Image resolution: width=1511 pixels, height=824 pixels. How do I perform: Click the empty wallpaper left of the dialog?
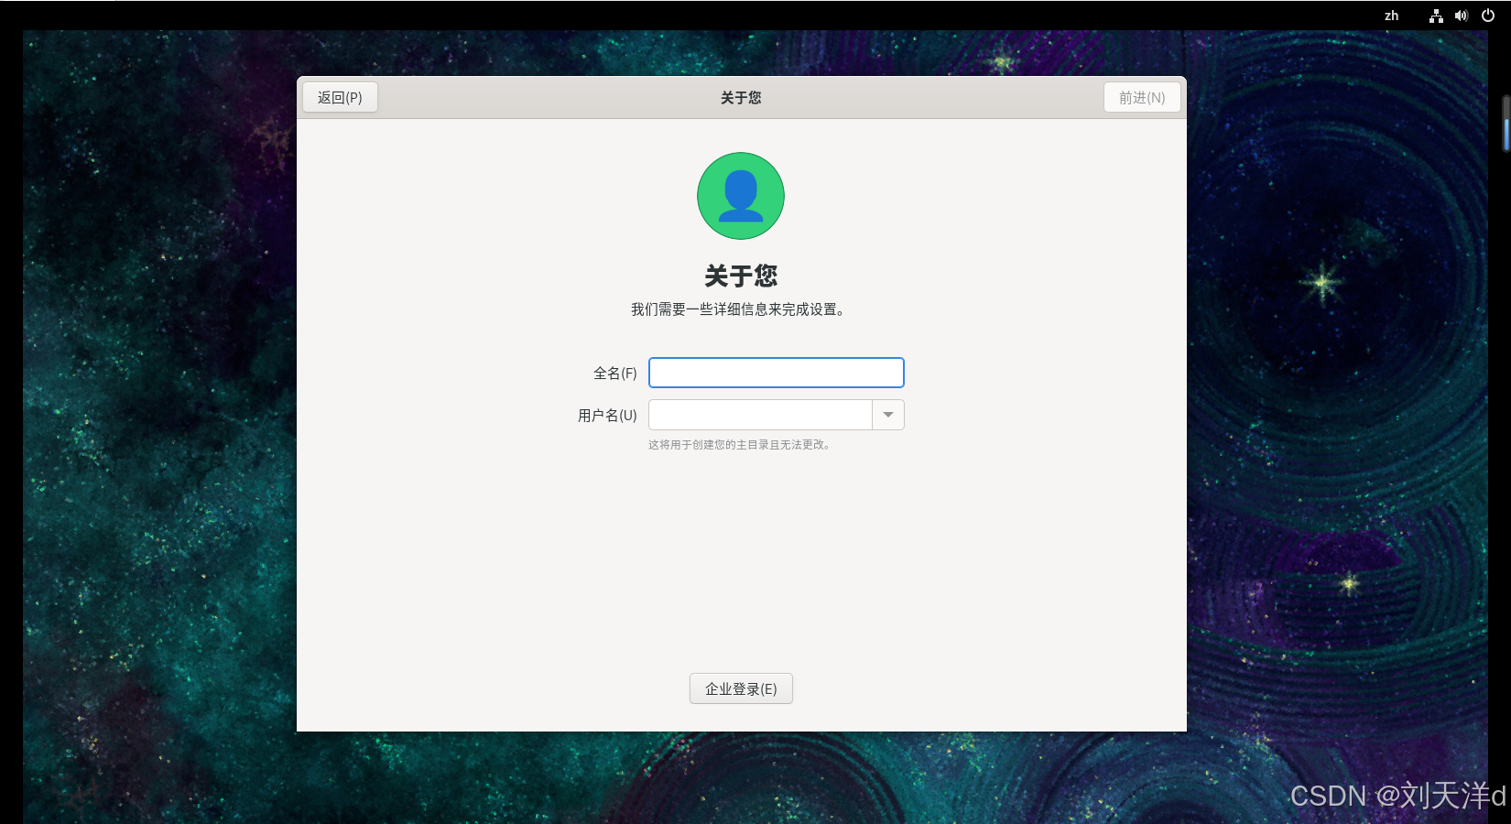pos(156,412)
